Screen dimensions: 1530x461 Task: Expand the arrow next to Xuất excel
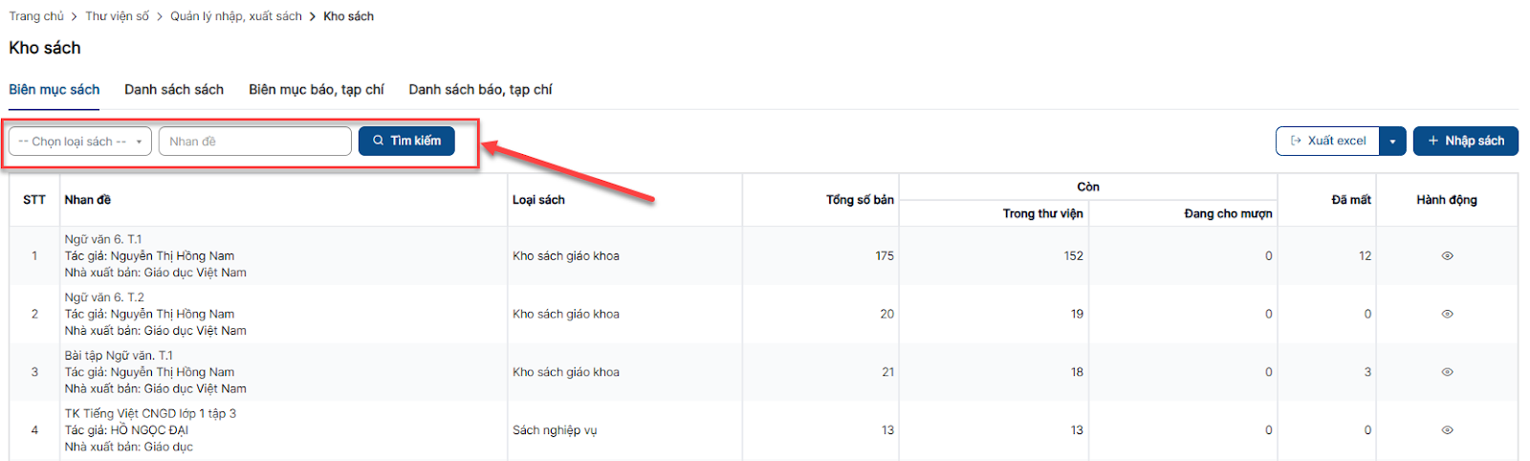coord(1392,142)
